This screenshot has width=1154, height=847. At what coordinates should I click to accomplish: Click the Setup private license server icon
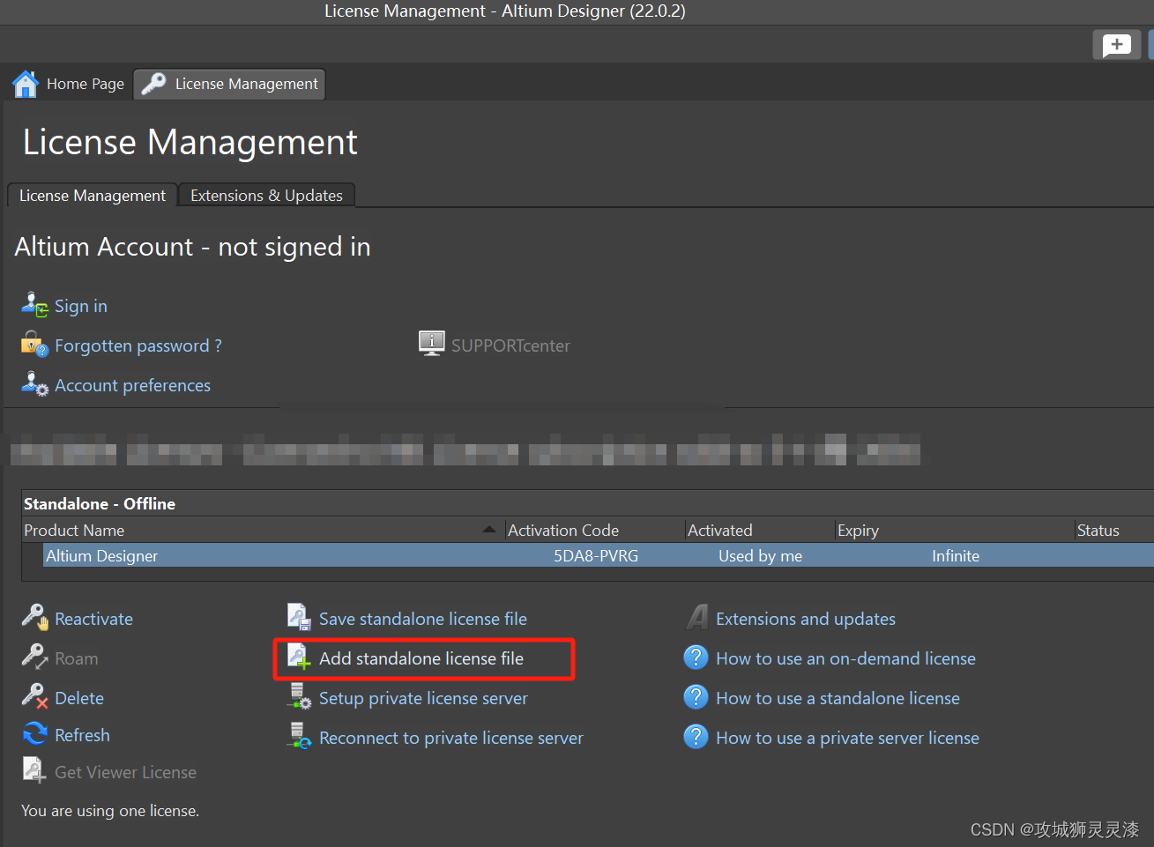[x=300, y=697]
